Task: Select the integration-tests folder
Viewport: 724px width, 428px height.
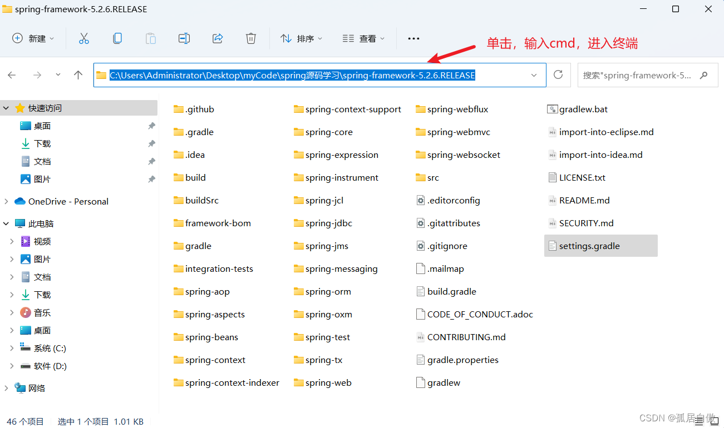Action: tap(213, 268)
